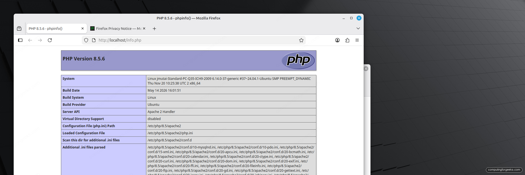Screen dimensions: 525x175
Task: Select the Build Date label
Action: point(71,91)
